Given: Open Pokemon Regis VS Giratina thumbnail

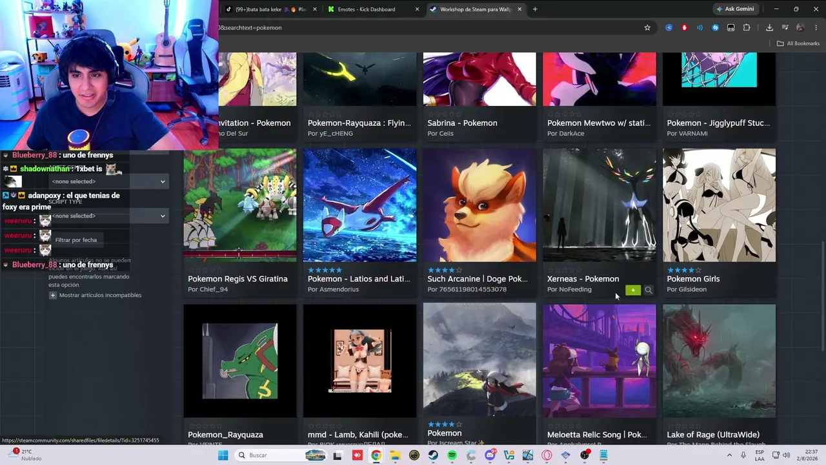Looking at the screenshot, I should point(240,205).
